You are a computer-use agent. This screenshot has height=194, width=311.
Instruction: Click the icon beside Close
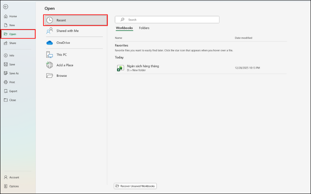click(6, 100)
